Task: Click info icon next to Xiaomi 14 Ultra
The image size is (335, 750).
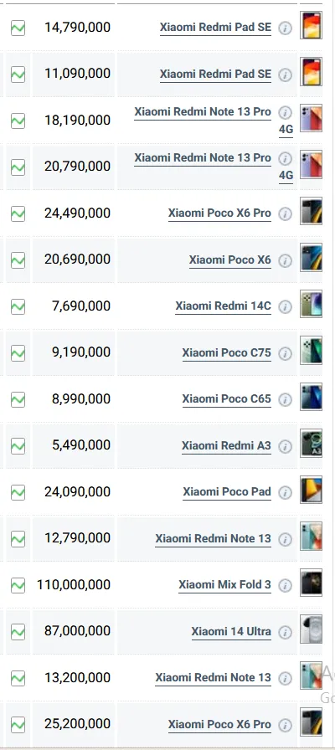Action: (286, 632)
